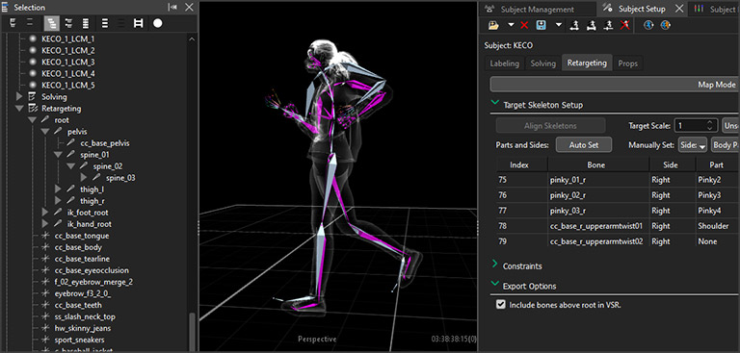Click the Auto Set button
Screen dimensions: 740x353
(x=584, y=144)
